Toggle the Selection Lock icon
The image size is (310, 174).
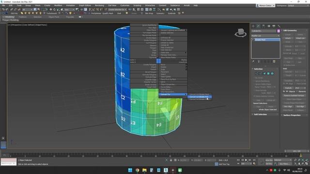click(x=171, y=160)
